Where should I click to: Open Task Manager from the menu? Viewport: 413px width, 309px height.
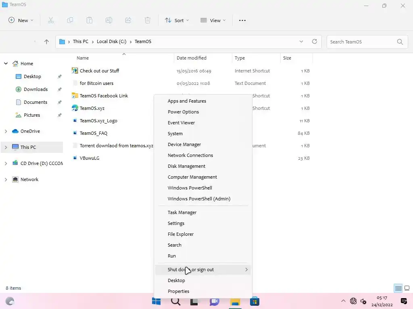[x=203, y=212]
